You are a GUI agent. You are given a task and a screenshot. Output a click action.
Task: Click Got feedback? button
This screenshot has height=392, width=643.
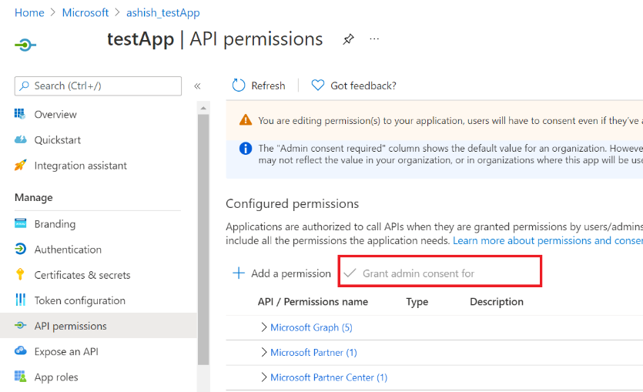pos(353,85)
